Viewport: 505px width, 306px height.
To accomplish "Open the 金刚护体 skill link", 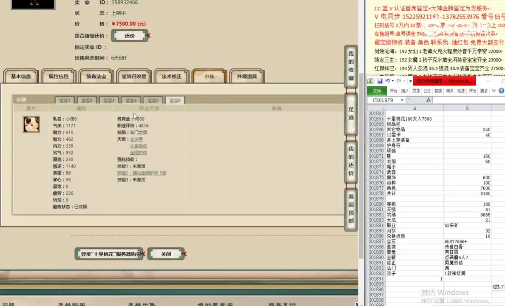I will tap(138, 152).
